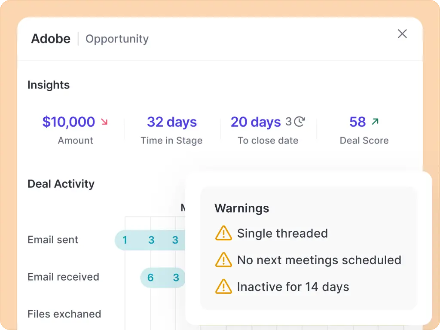Click the 1 count in Email sent bar
Image resolution: width=440 pixels, height=330 pixels.
(x=125, y=240)
